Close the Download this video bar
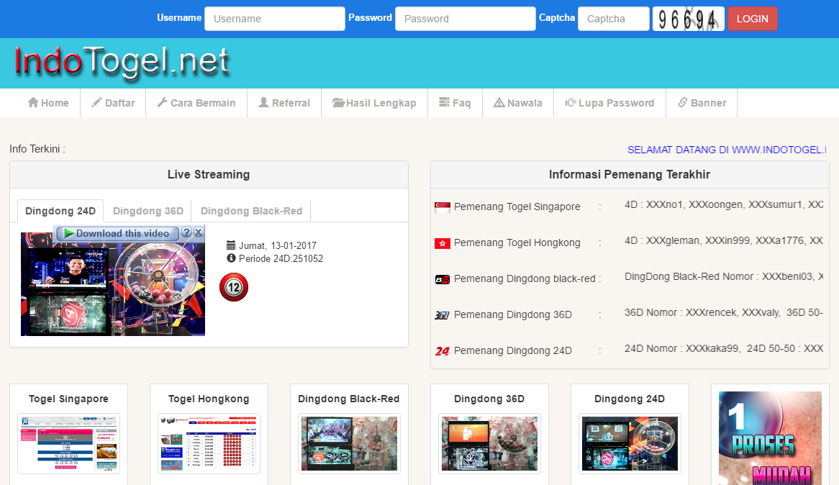The height and width of the screenshot is (485, 839). tap(199, 232)
